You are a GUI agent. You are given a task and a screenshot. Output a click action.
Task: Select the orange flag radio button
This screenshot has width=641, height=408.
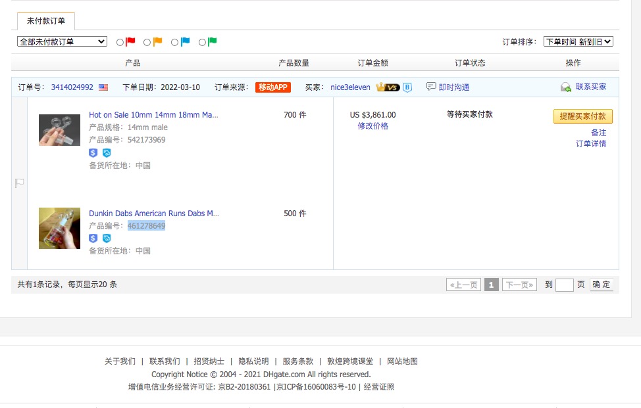point(147,42)
